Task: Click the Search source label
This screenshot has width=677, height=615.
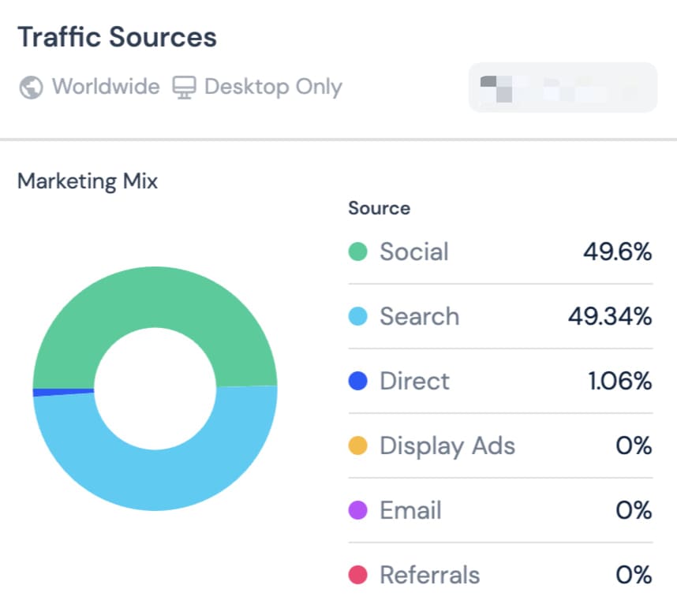Action: pyautogui.click(x=419, y=316)
